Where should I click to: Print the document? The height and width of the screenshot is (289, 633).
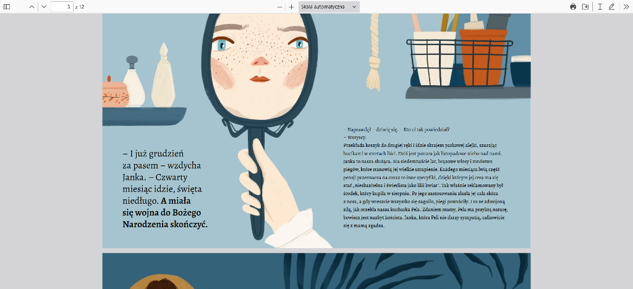tap(573, 7)
